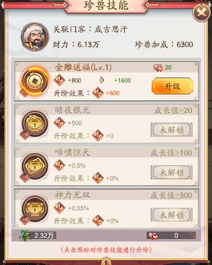Click 未解锁 button for 啼啸惊天
Viewport: 212px width, 265px height.
(171, 173)
